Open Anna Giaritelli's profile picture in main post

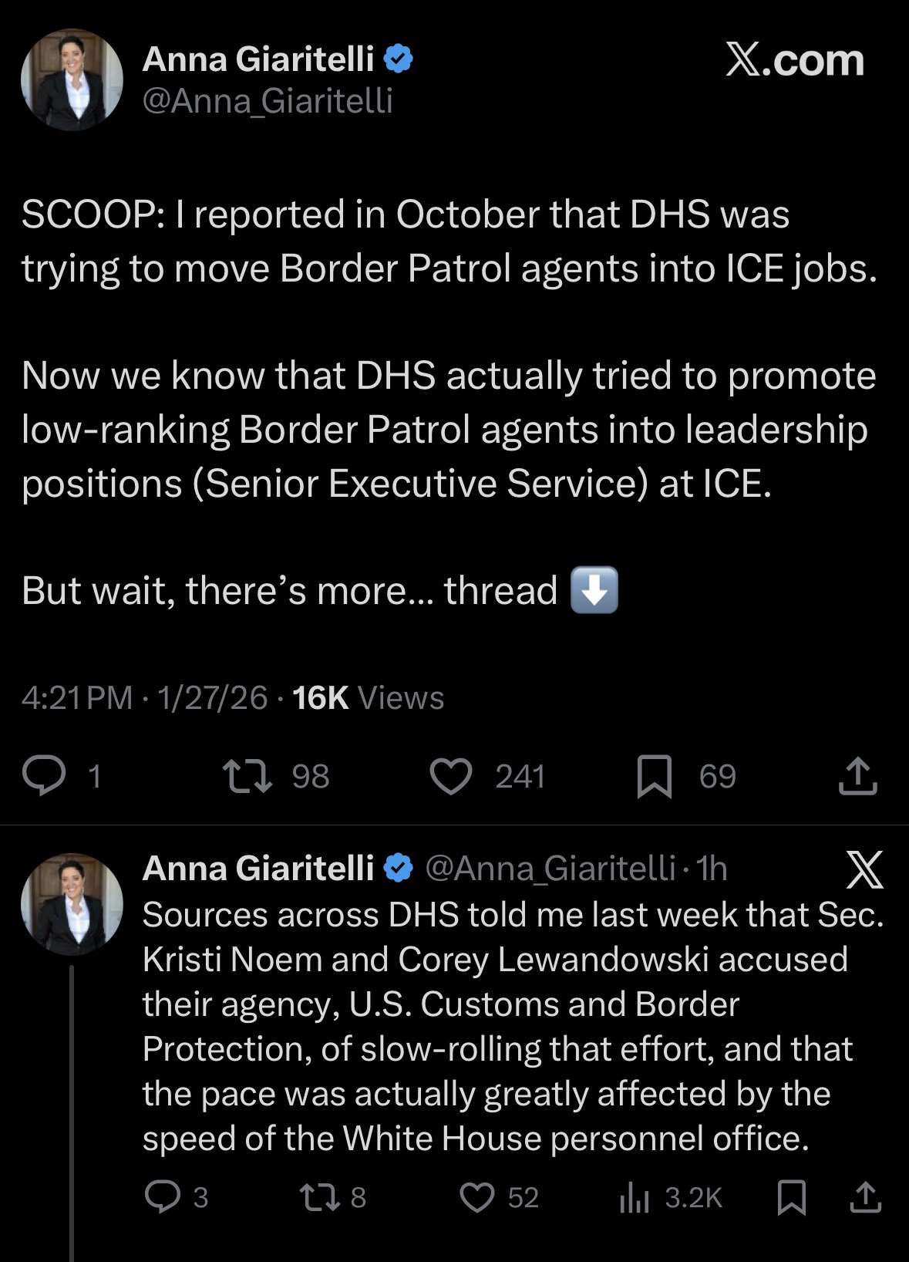(72, 79)
